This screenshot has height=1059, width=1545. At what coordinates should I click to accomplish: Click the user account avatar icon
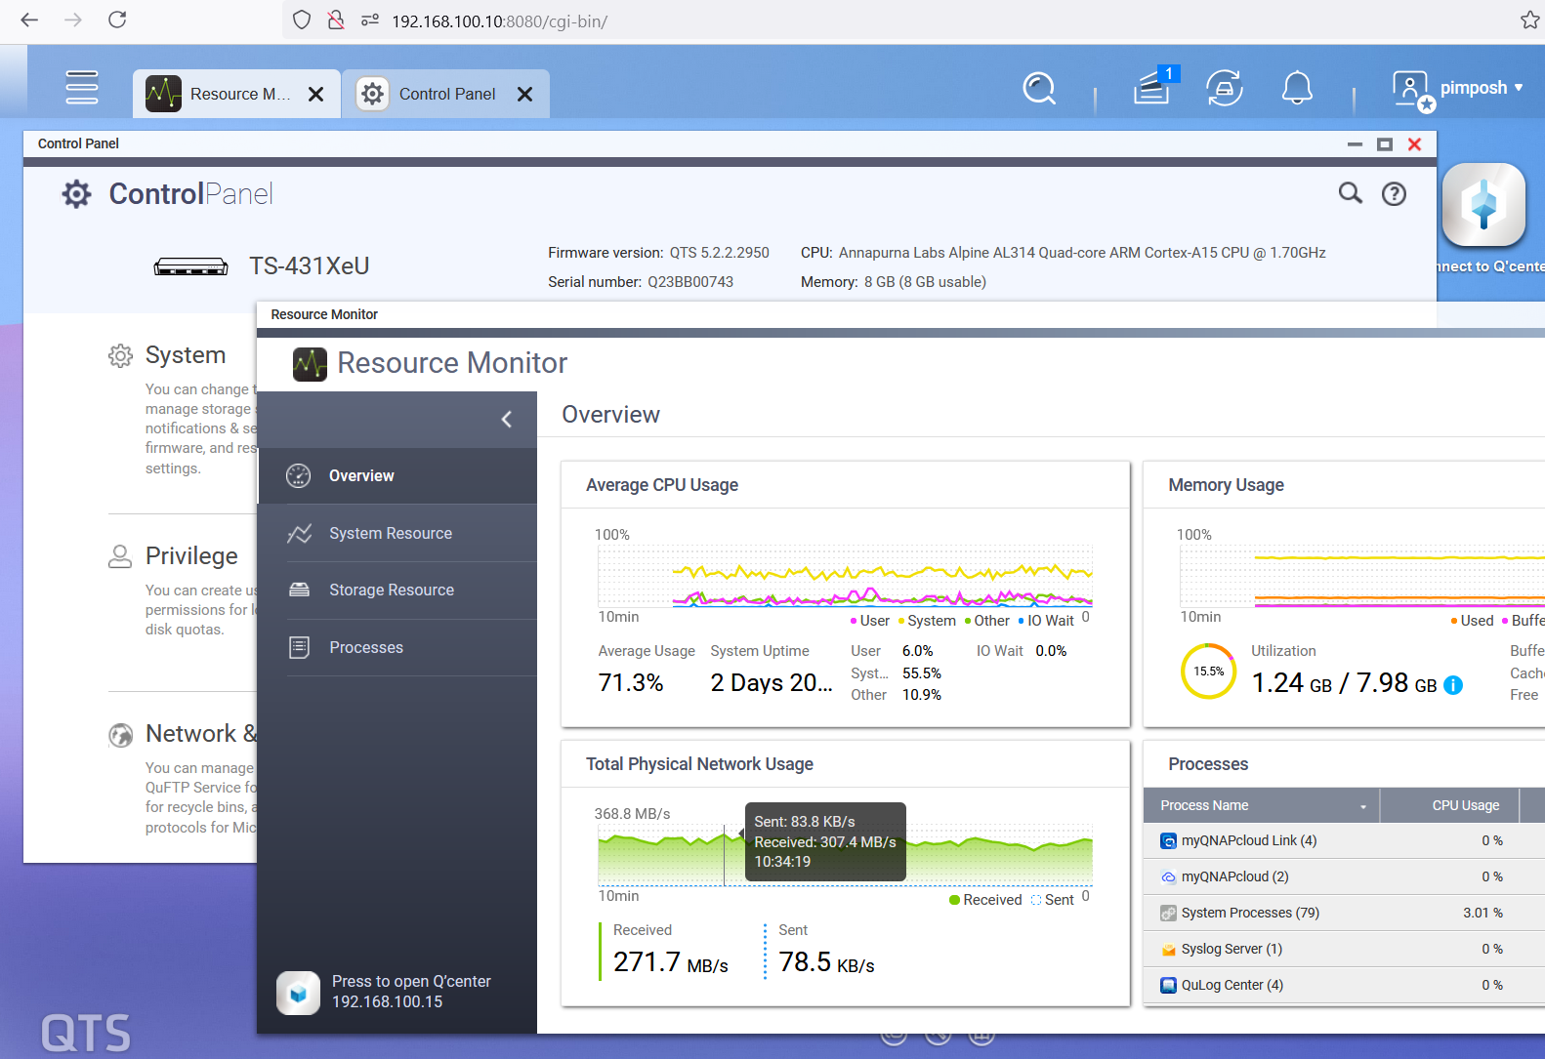tap(1412, 90)
